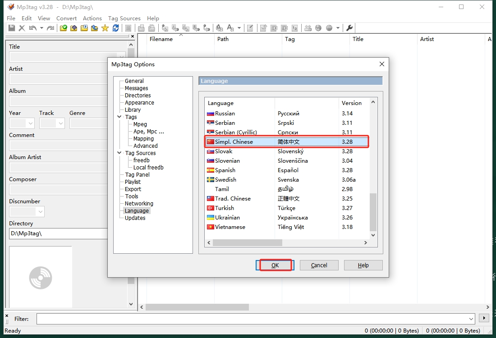The height and width of the screenshot is (338, 496).
Task: Click the disc cover art placeholder
Action: click(x=41, y=278)
